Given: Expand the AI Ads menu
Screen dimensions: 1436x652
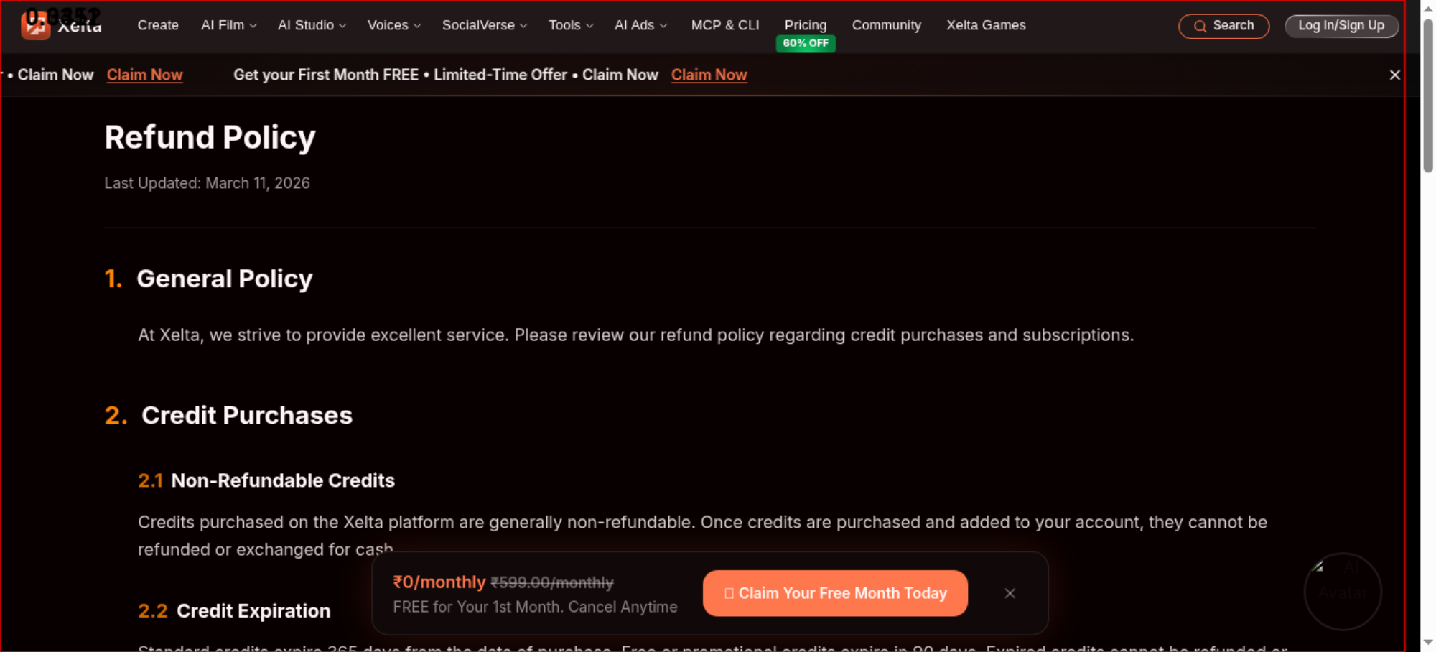Looking at the screenshot, I should pos(641,25).
